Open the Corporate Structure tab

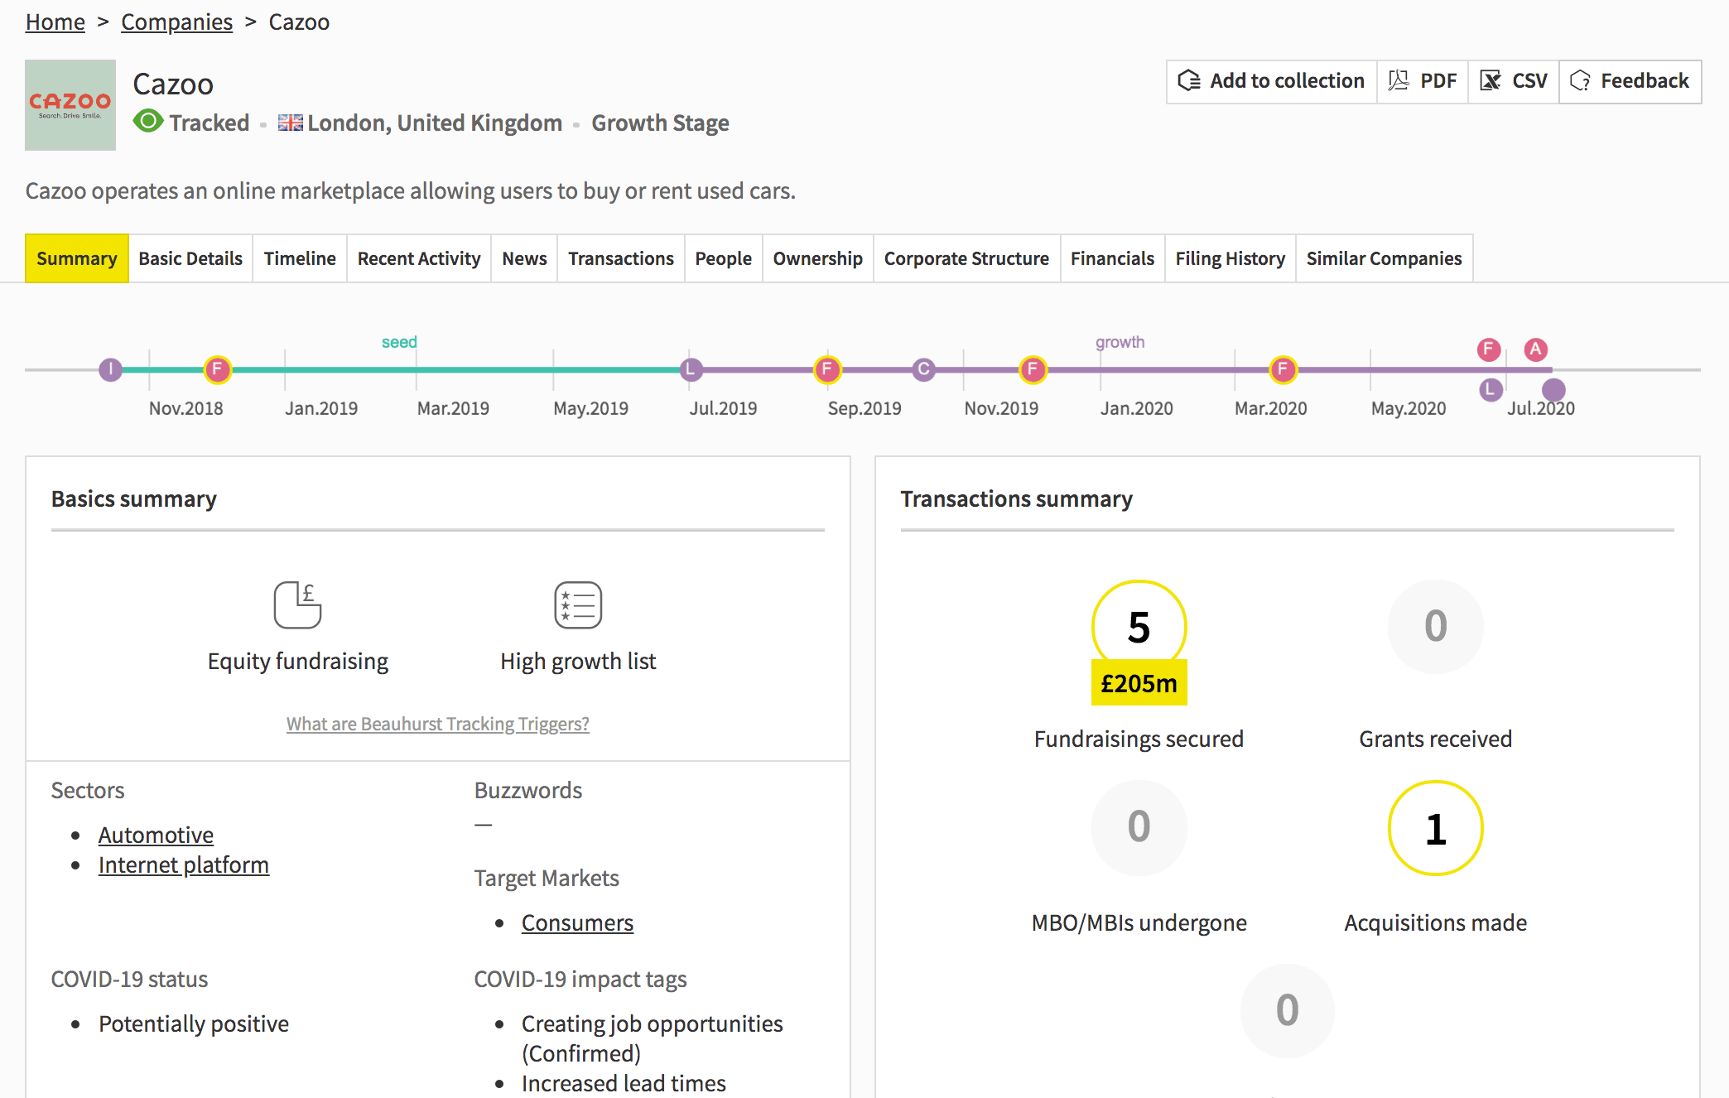click(966, 258)
